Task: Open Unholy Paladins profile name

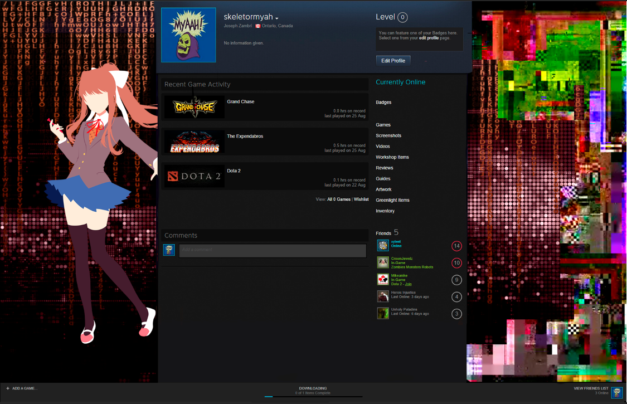Action: tap(404, 310)
